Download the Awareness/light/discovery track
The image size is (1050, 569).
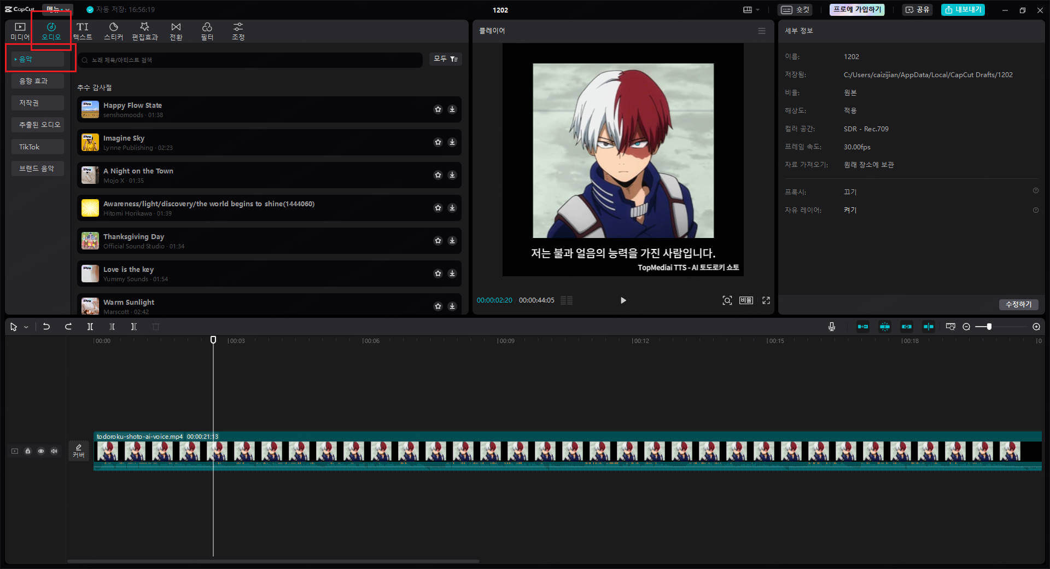tap(452, 208)
